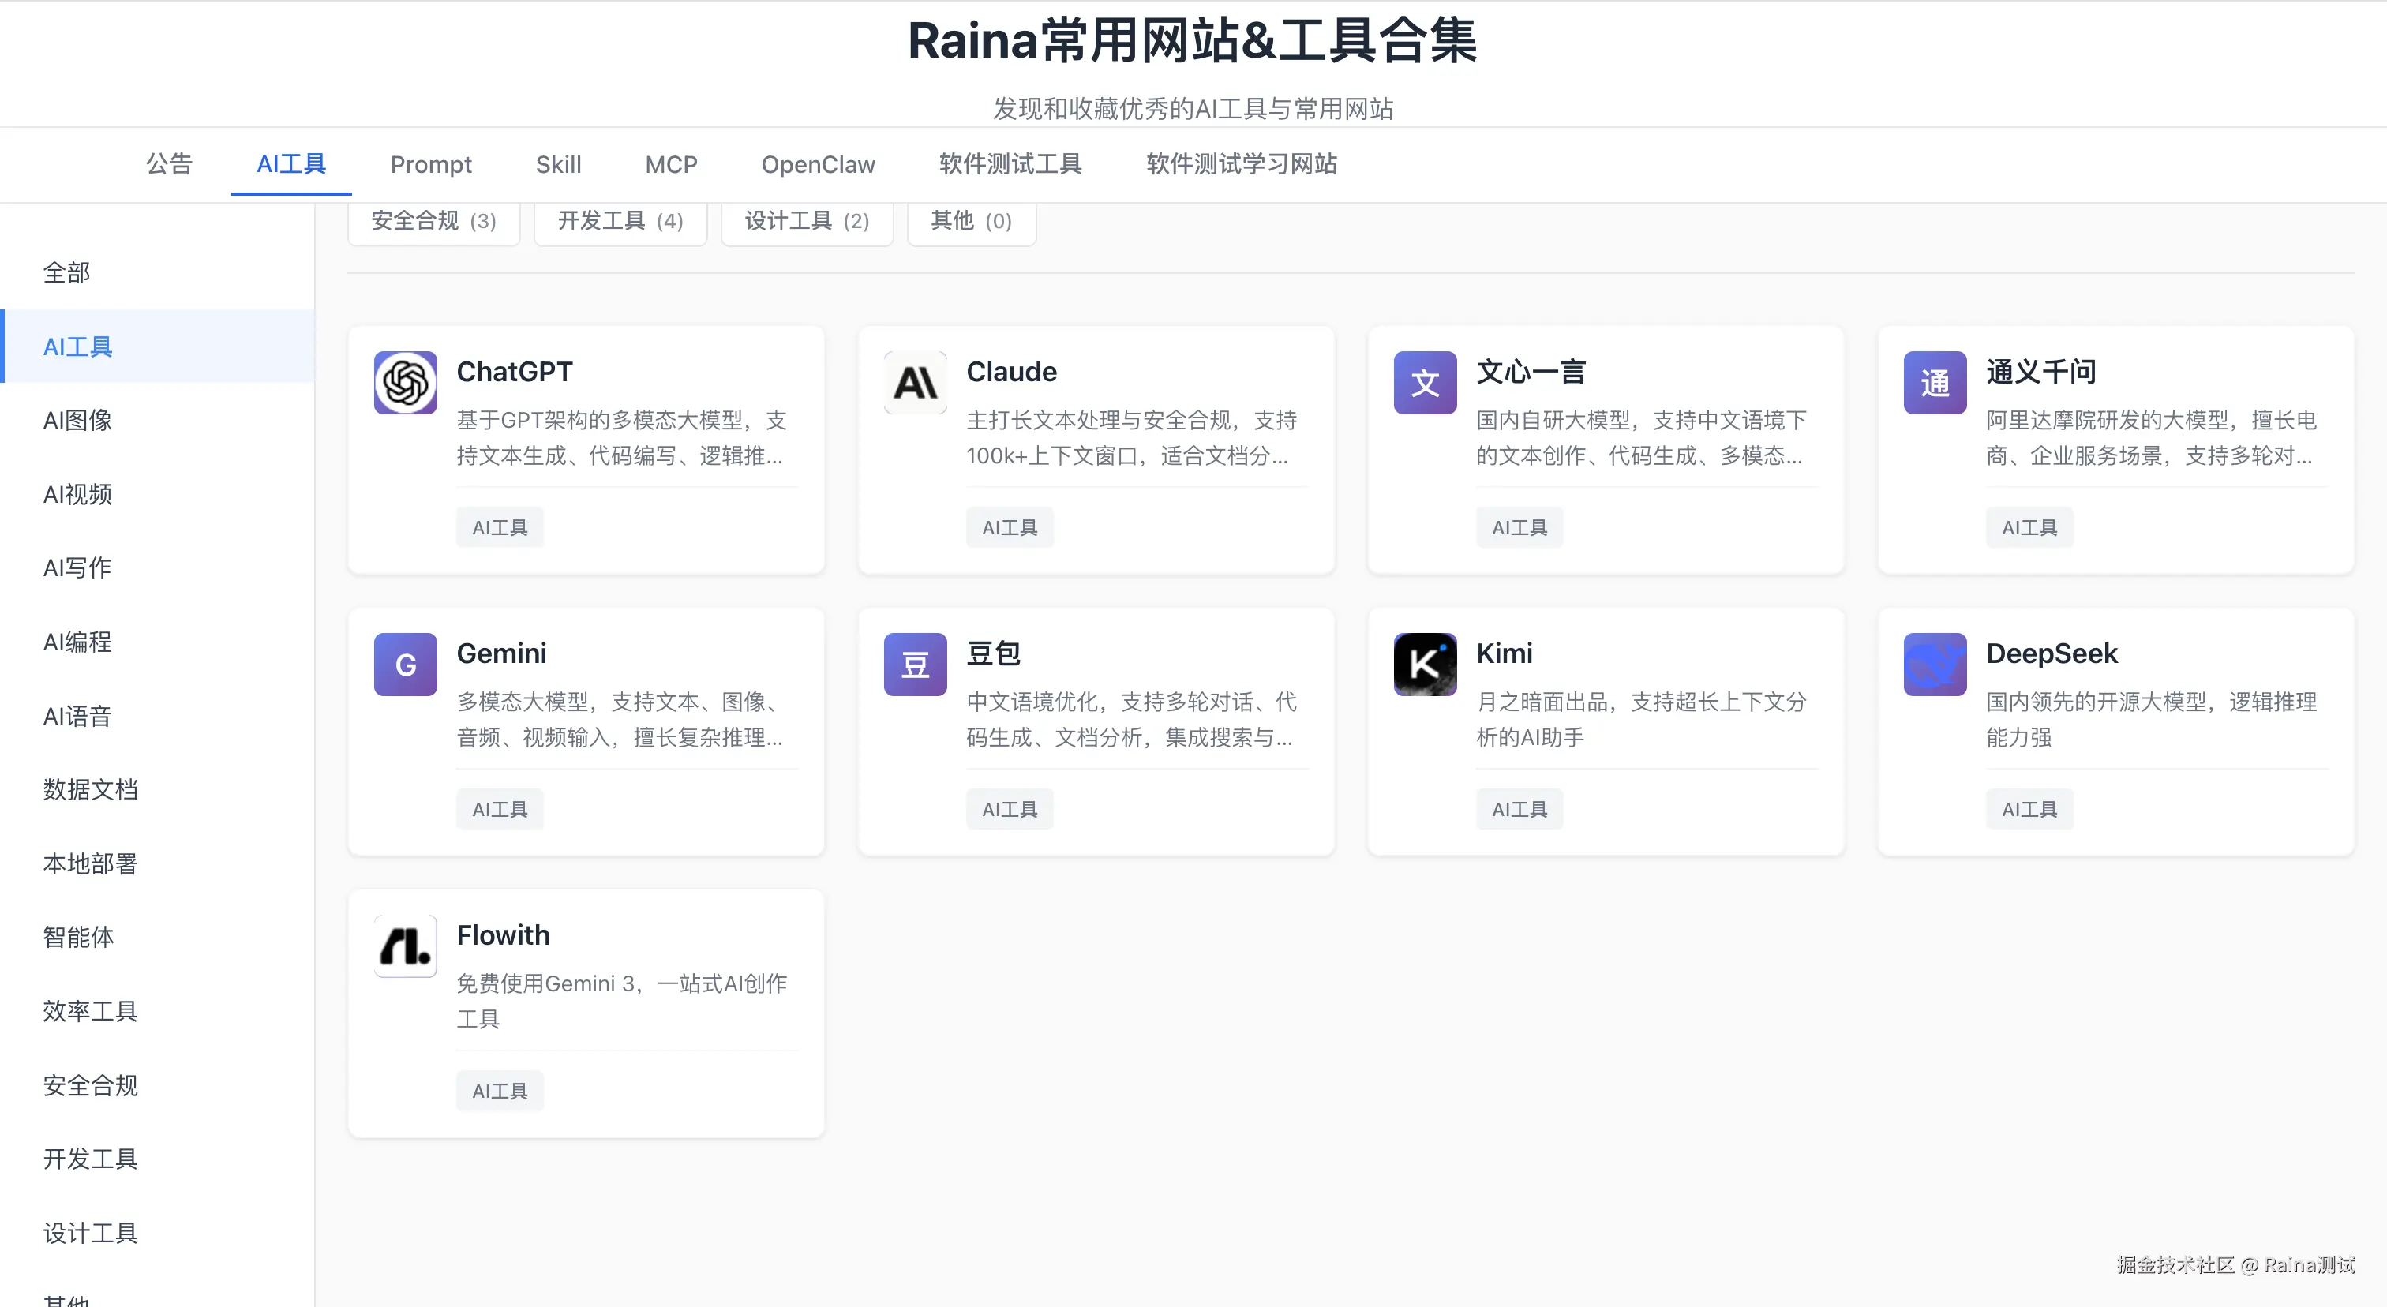2387x1307 pixels.
Task: Filter by 开发工具 (4) chip
Action: coord(620,221)
